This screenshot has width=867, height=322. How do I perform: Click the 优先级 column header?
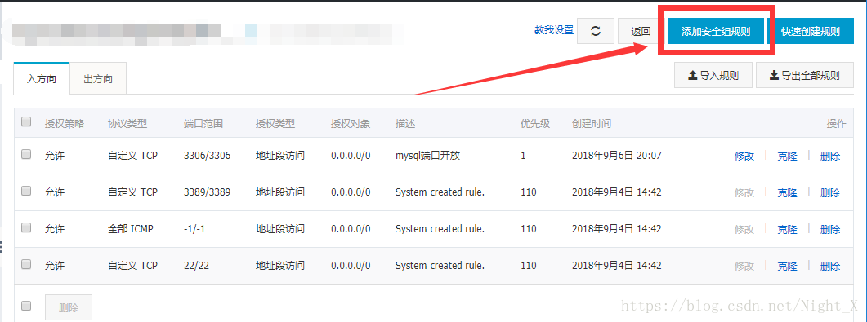pyautogui.click(x=535, y=124)
